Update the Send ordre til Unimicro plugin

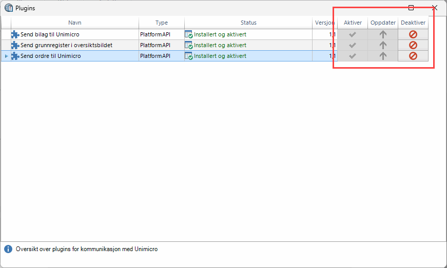pyautogui.click(x=383, y=56)
